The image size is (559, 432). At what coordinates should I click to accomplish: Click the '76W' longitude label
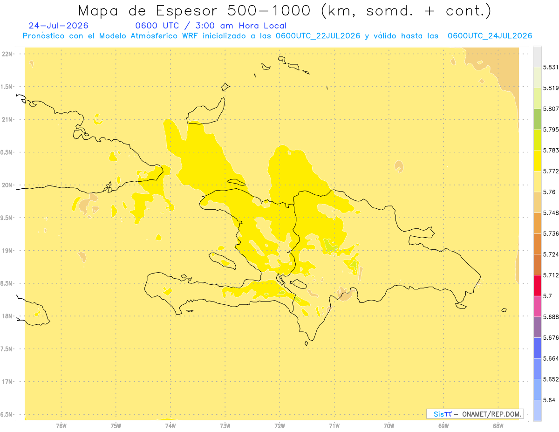pos(61,426)
